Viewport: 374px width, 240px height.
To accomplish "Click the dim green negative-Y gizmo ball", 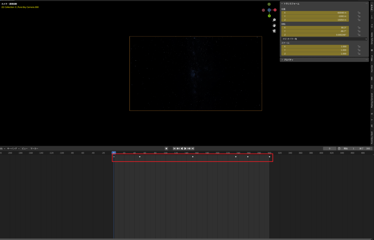I will [x=269, y=4].
